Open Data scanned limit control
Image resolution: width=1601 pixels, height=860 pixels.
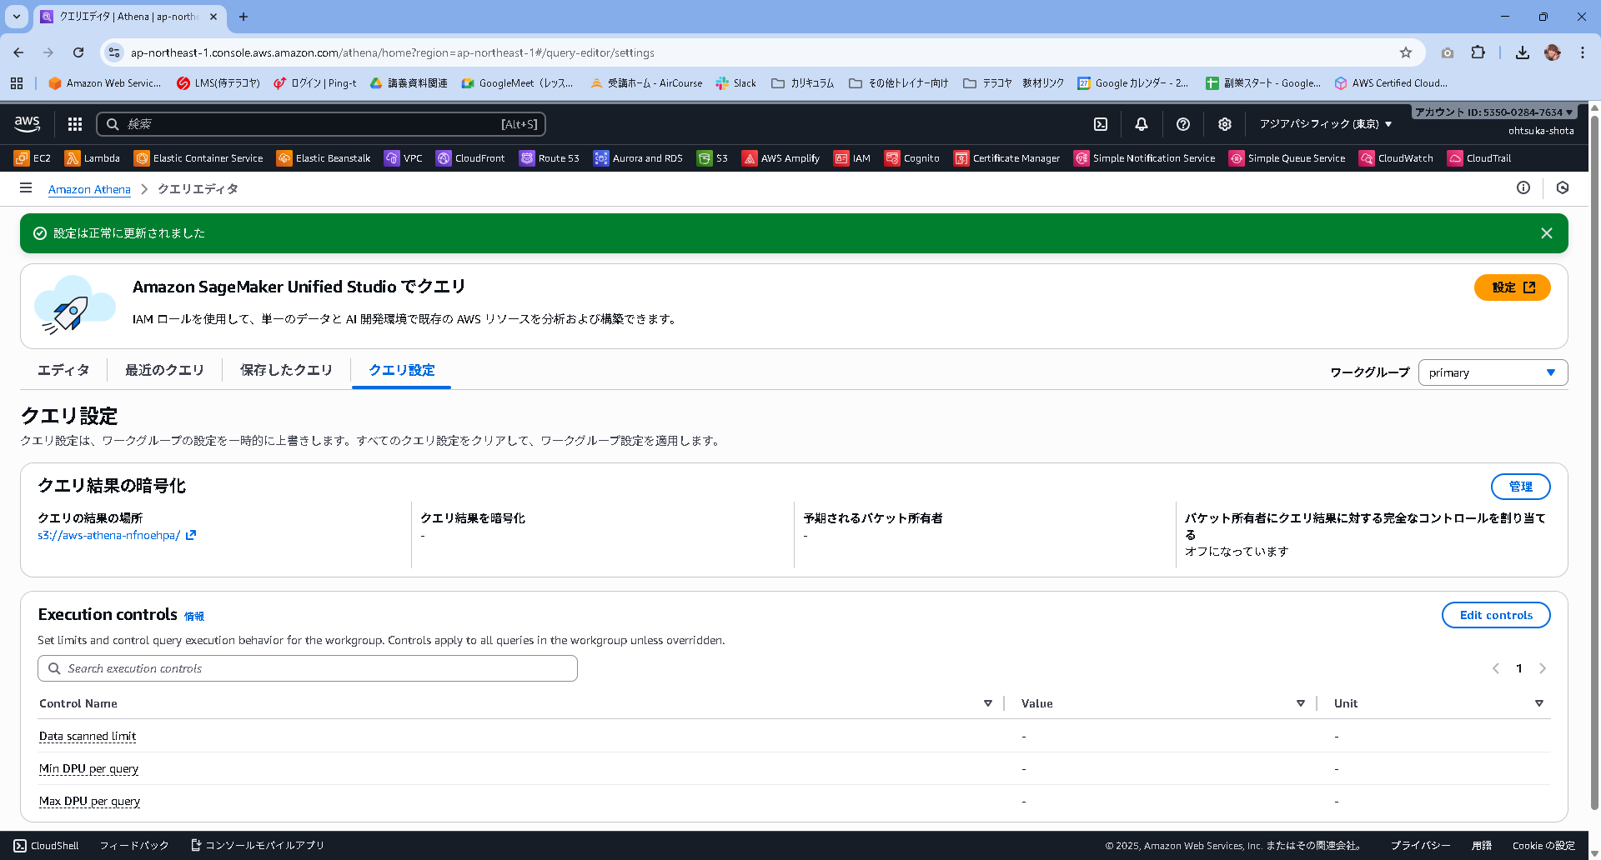tap(88, 736)
